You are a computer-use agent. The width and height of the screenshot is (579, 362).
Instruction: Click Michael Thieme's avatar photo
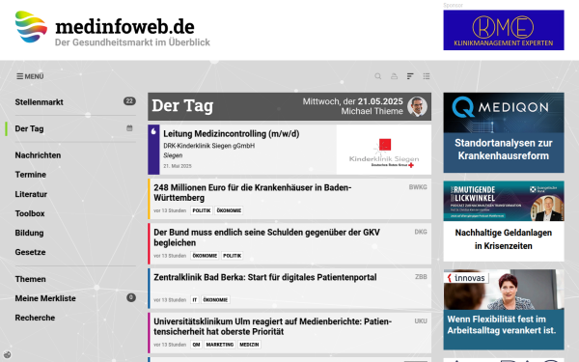click(417, 106)
